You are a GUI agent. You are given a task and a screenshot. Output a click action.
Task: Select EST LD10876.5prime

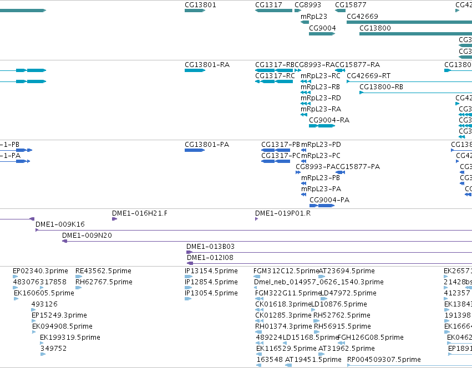tap(313, 310)
